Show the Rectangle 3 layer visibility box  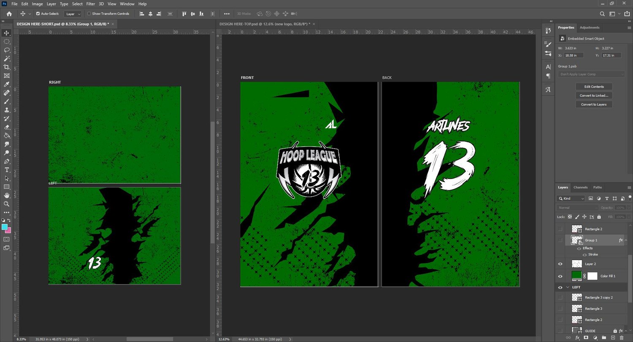pyautogui.click(x=560, y=309)
